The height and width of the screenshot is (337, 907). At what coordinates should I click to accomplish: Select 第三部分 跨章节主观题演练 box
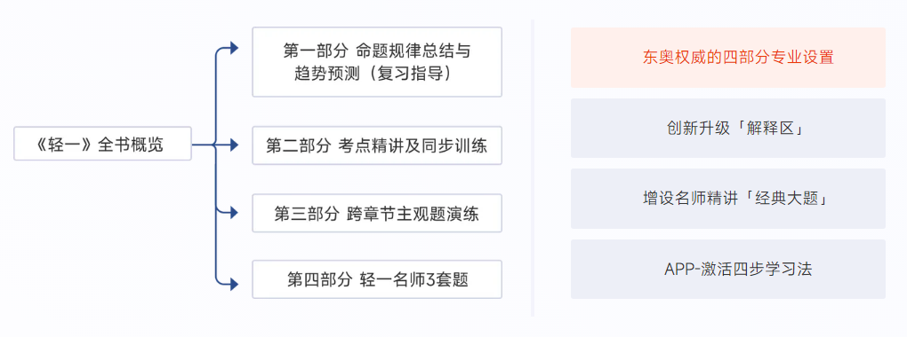click(377, 214)
